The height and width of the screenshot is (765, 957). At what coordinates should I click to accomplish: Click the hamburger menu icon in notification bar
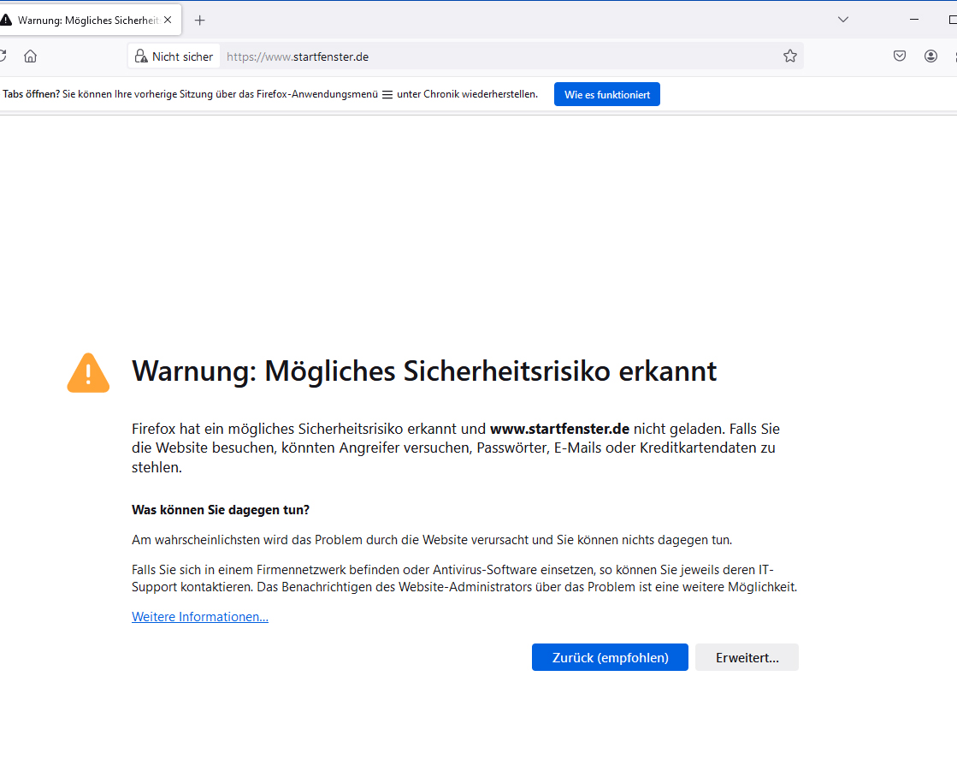tap(387, 95)
